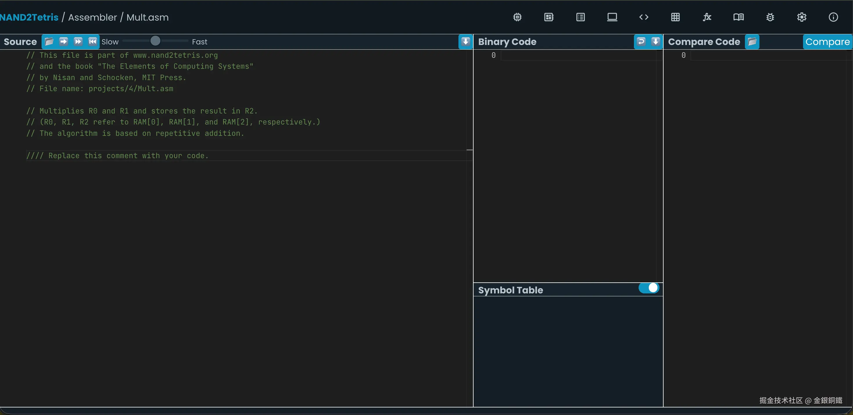Open the user guide book icon

(x=739, y=17)
